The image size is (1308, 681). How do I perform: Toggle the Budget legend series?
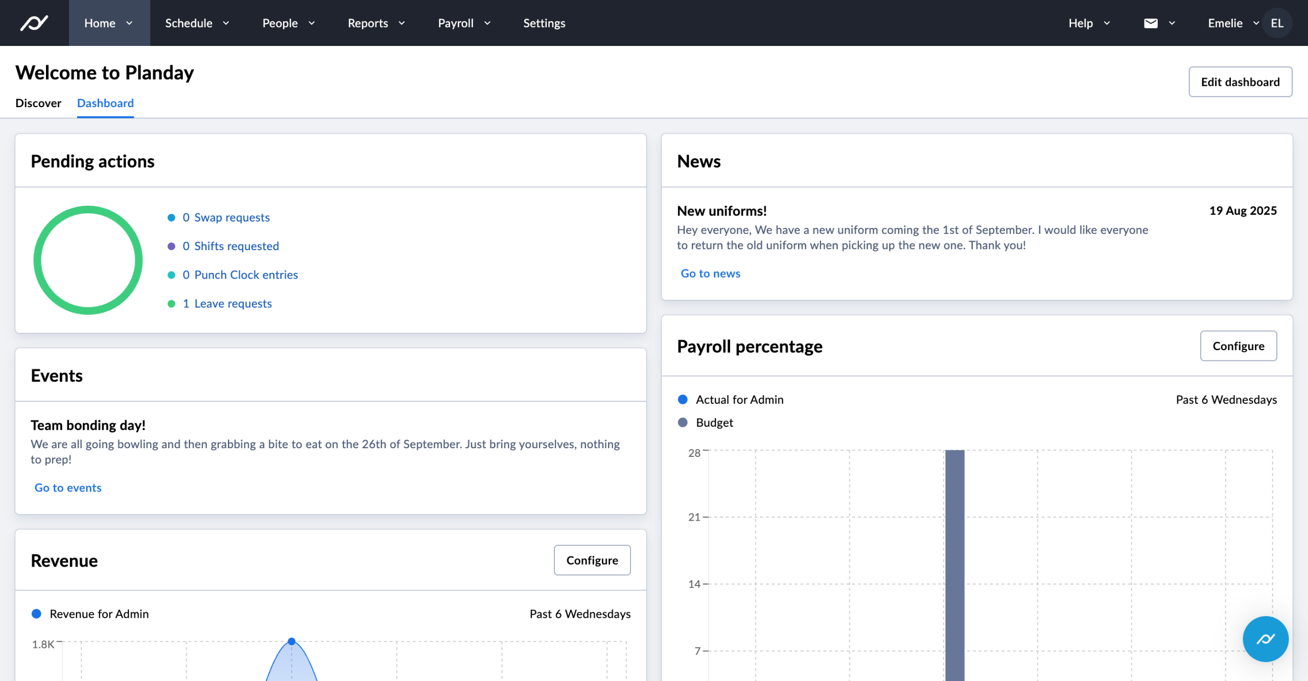point(714,423)
